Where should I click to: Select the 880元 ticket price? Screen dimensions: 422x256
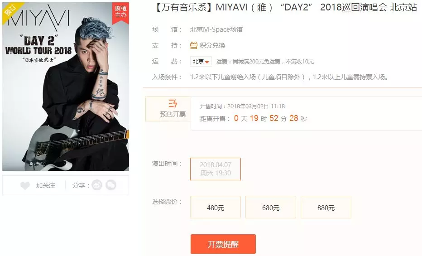[326, 207]
